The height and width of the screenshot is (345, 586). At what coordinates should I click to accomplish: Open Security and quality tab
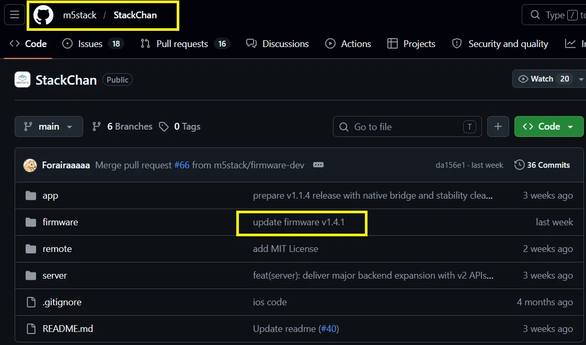500,44
